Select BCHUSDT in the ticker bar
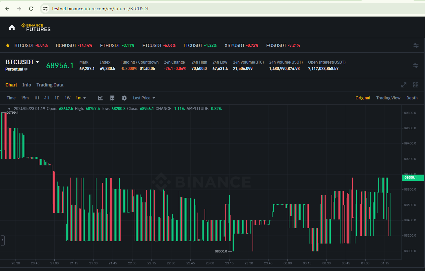This screenshot has width=425, height=271. click(x=74, y=45)
